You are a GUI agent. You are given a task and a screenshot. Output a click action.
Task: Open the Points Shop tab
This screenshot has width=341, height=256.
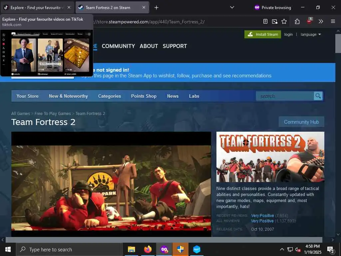(x=144, y=96)
